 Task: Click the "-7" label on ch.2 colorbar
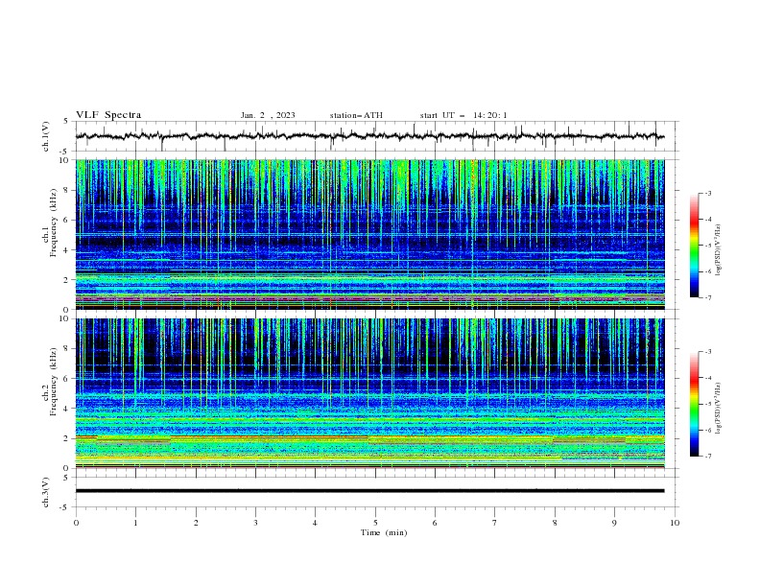[x=708, y=457]
